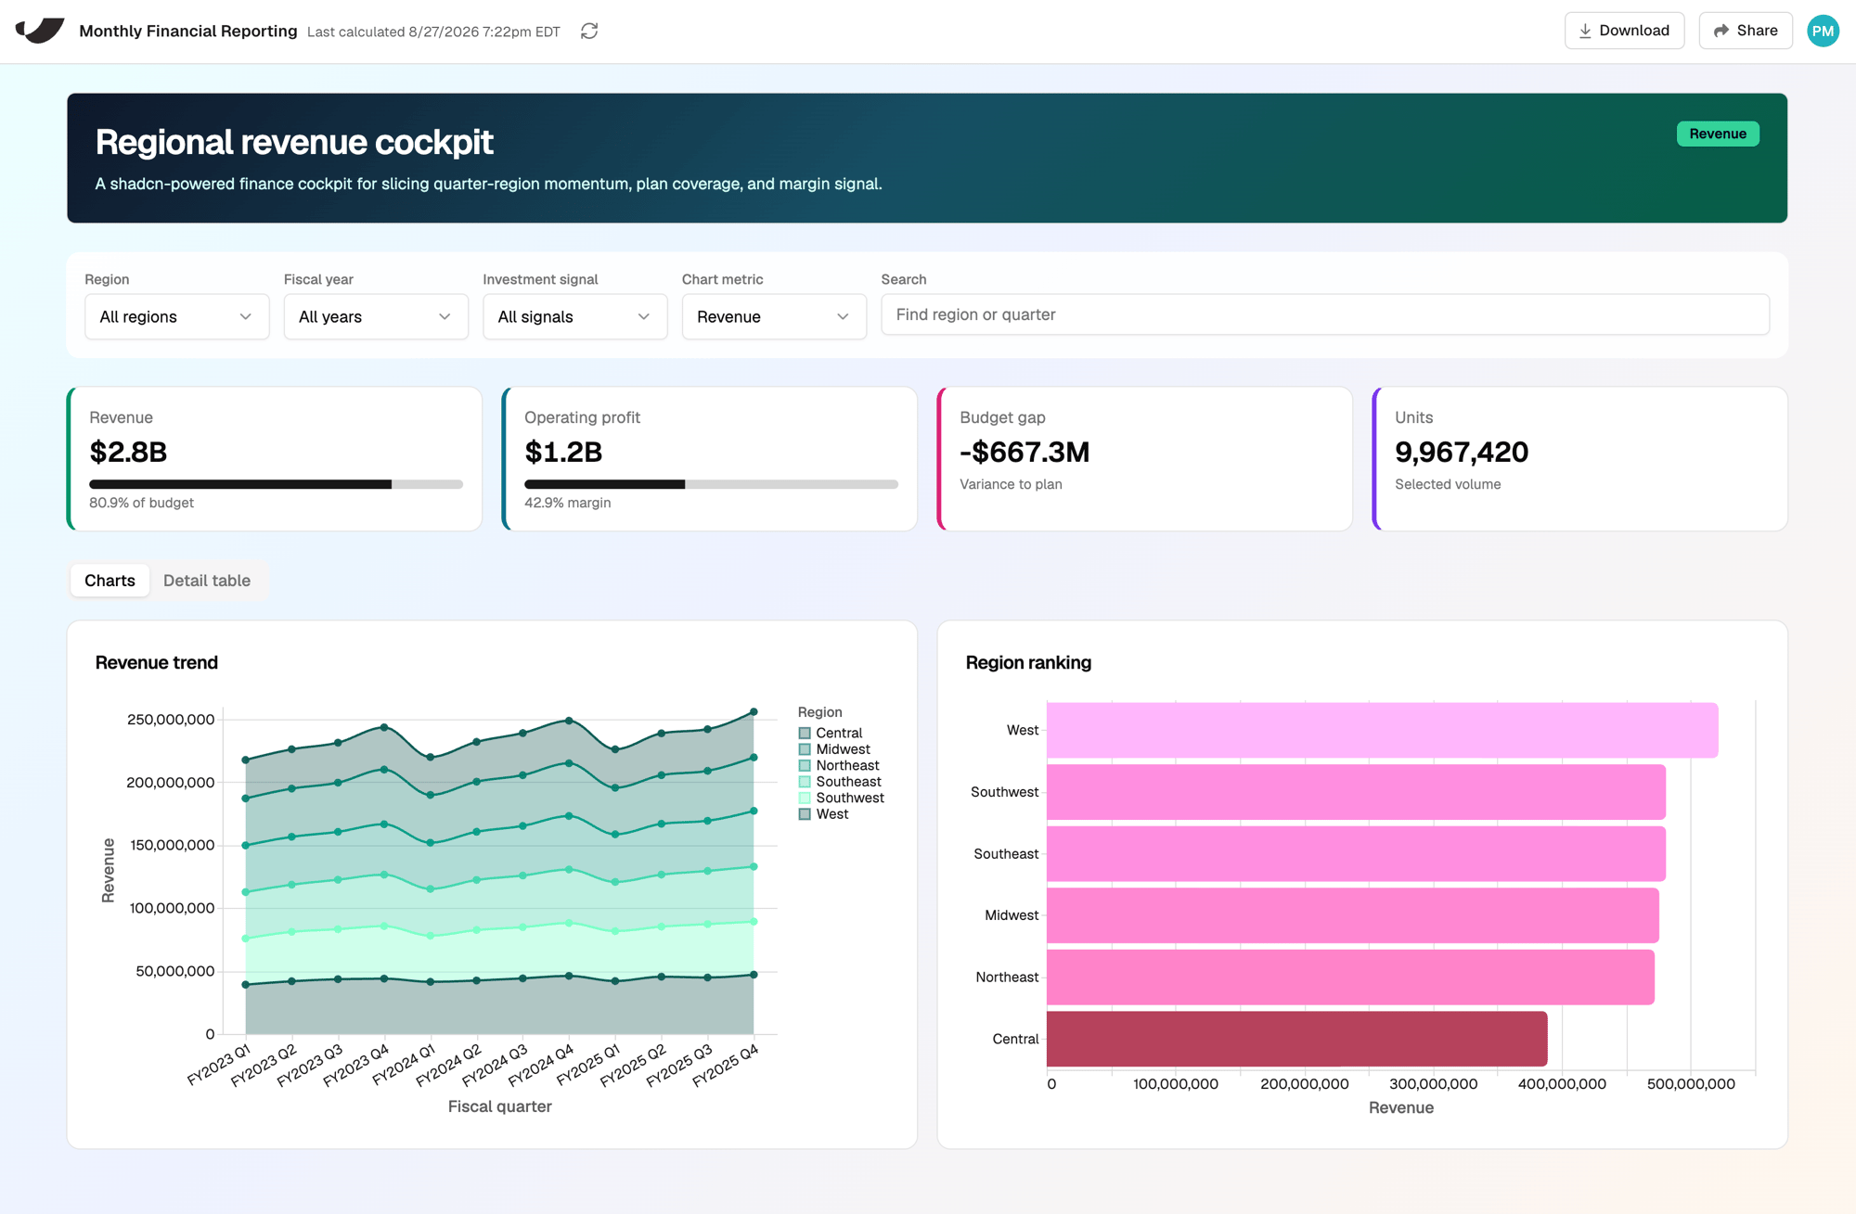Screen dimensions: 1856x1214
Task: Open the Chart metric Revenue dropdown
Action: point(774,316)
